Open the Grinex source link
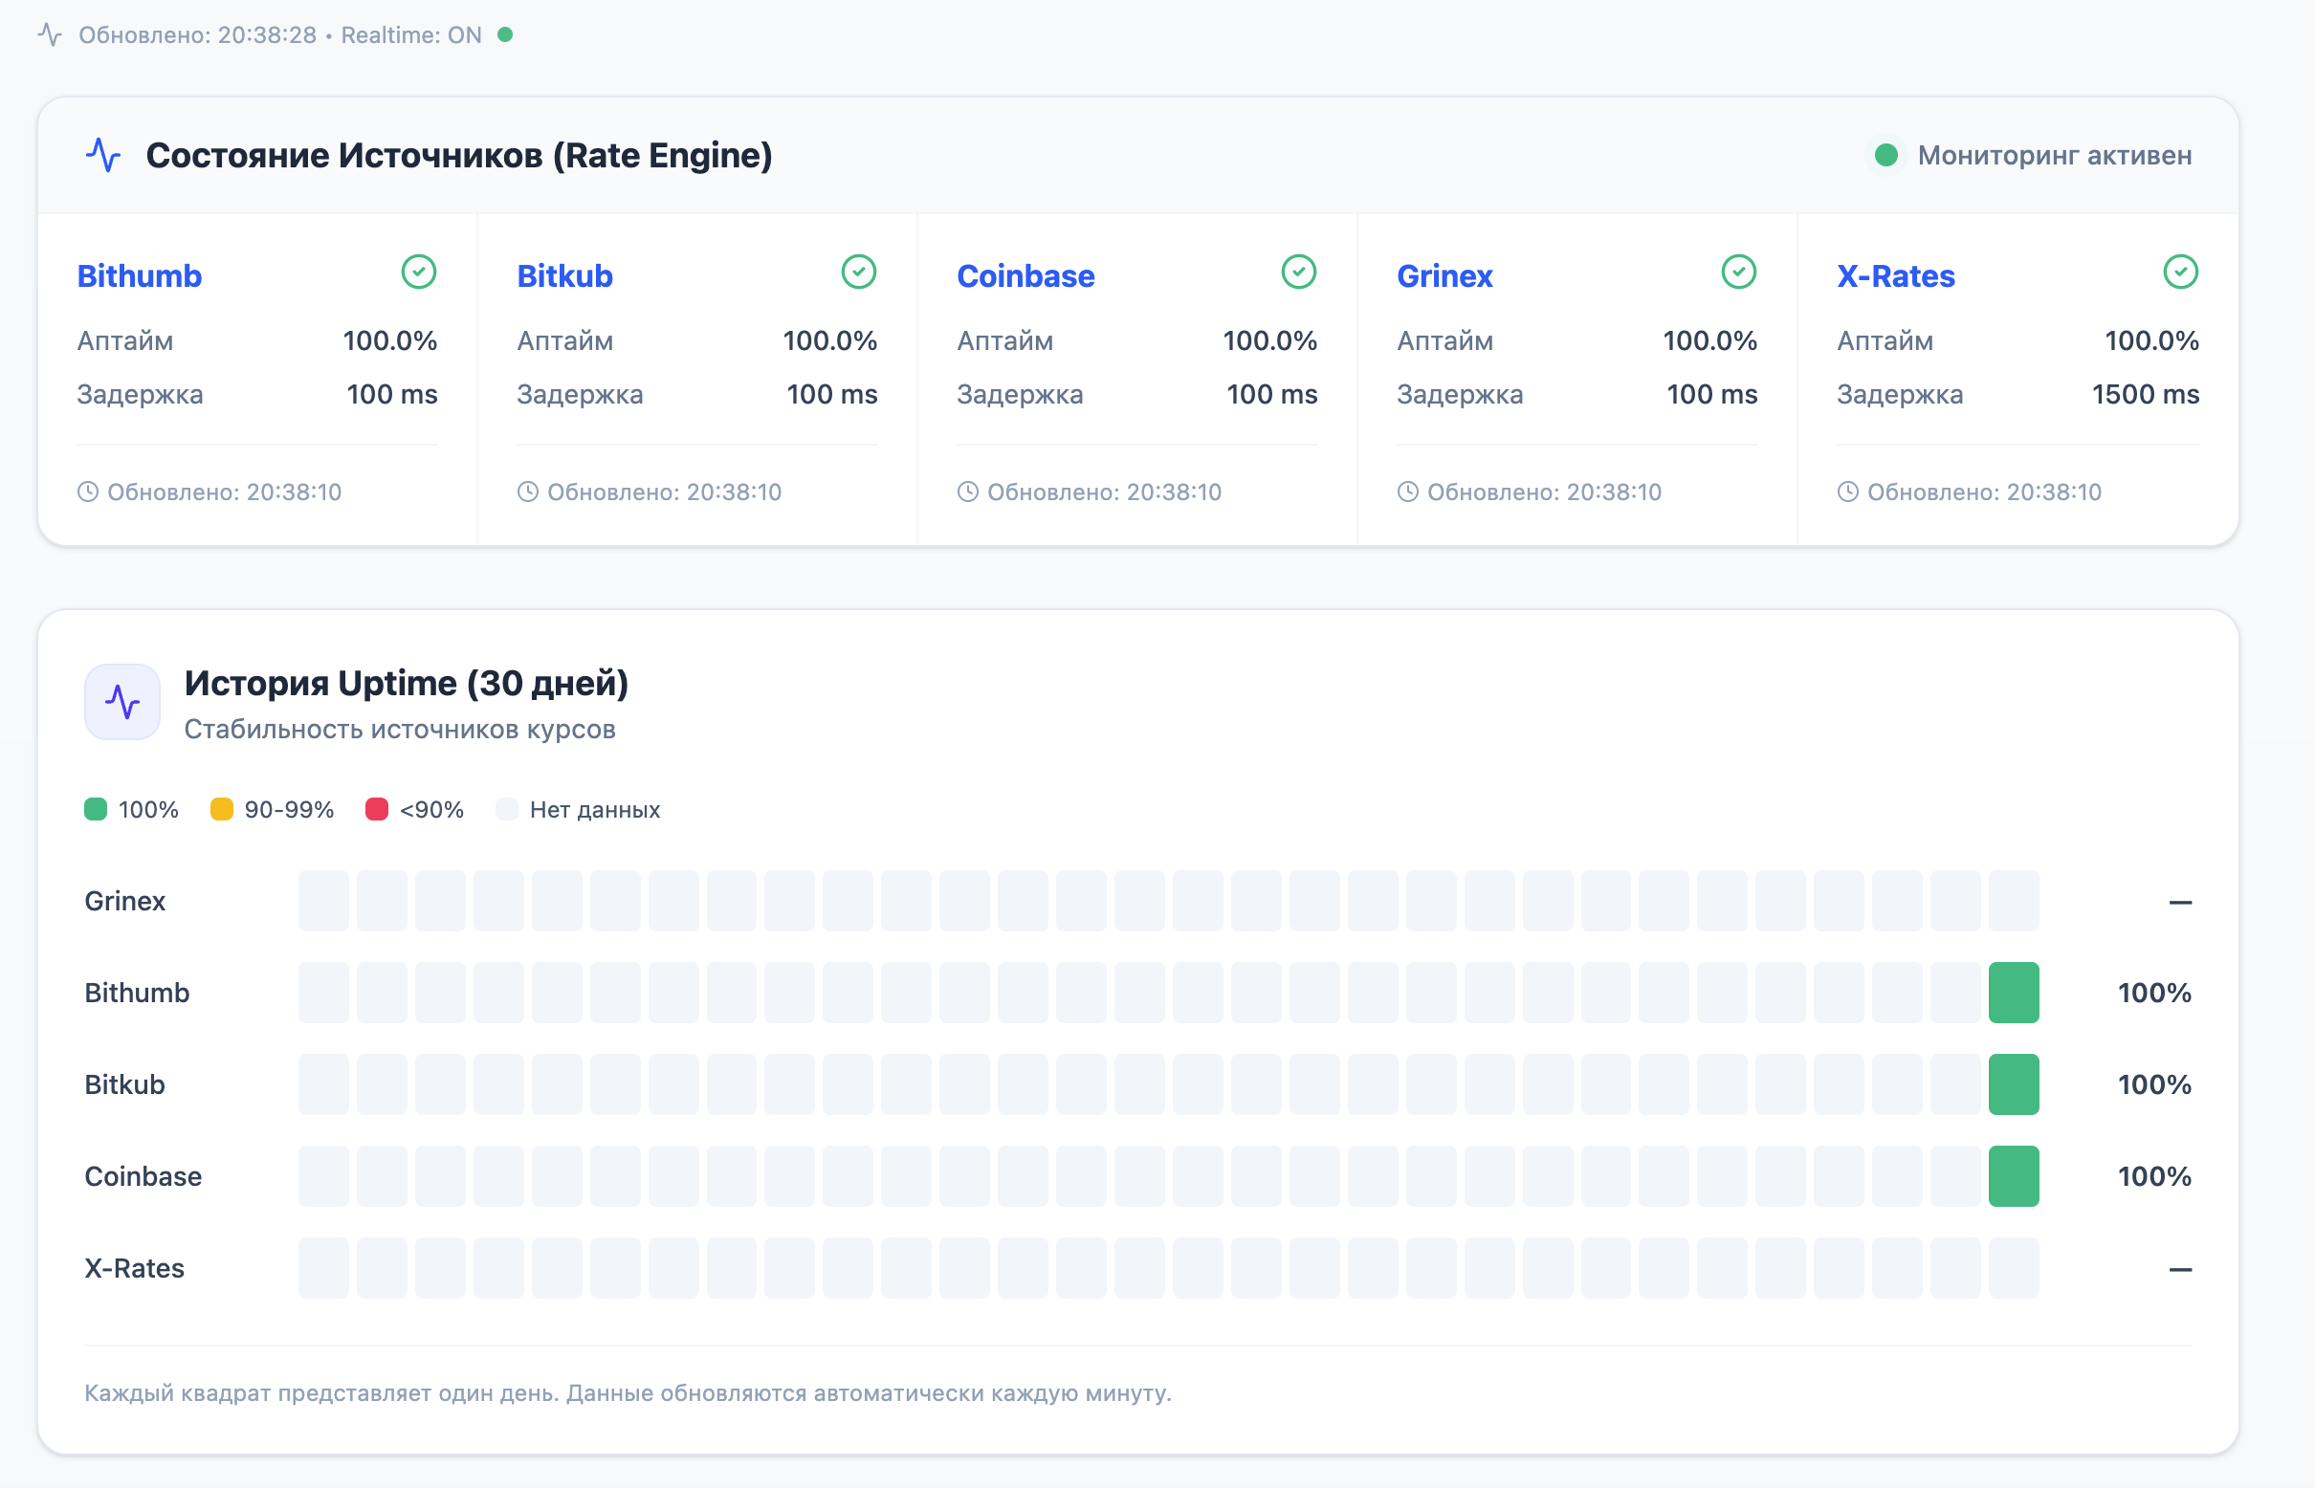Screen dimensions: 2315x1488 [x=1445, y=276]
